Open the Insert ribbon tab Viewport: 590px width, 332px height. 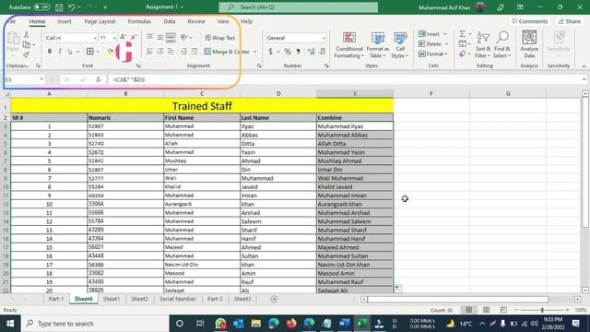65,21
